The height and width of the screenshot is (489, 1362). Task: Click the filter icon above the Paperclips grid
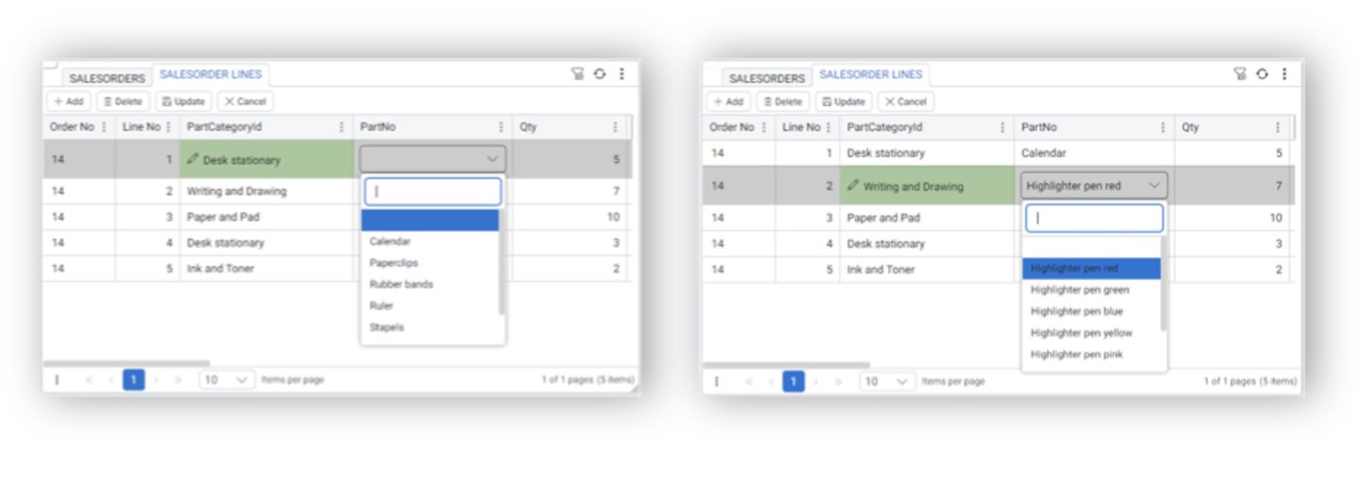[x=578, y=74]
